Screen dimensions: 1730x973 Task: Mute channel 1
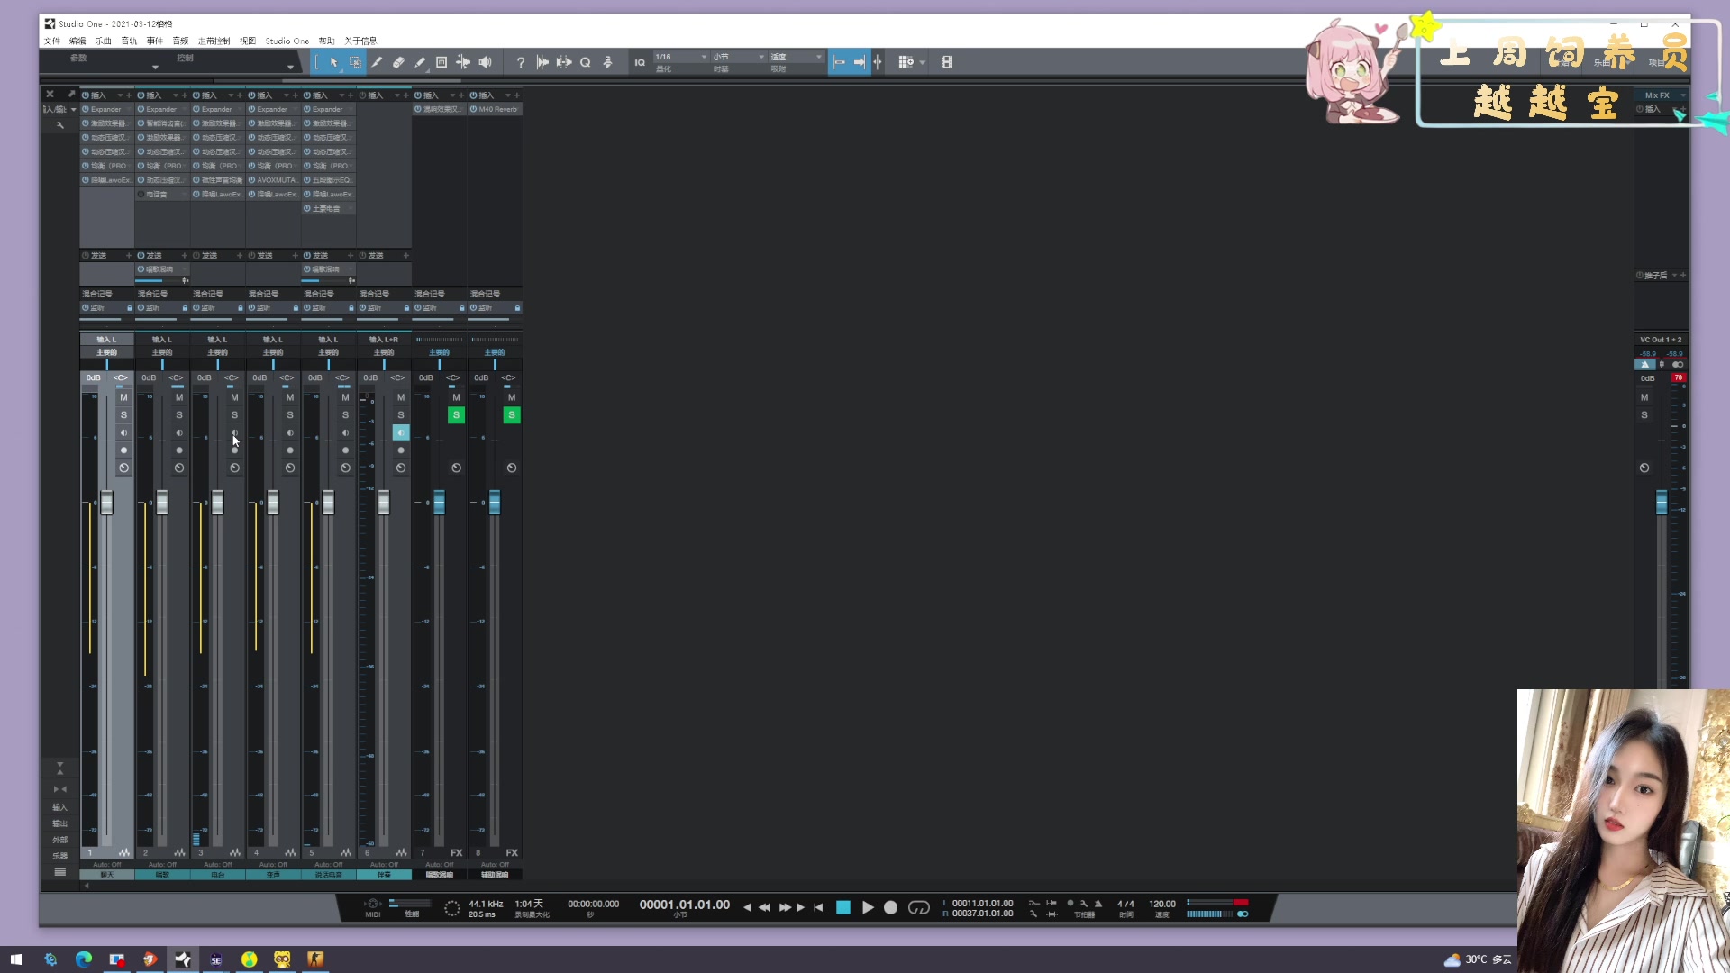[123, 397]
